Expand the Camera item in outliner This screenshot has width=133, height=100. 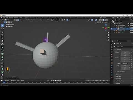(115, 31)
